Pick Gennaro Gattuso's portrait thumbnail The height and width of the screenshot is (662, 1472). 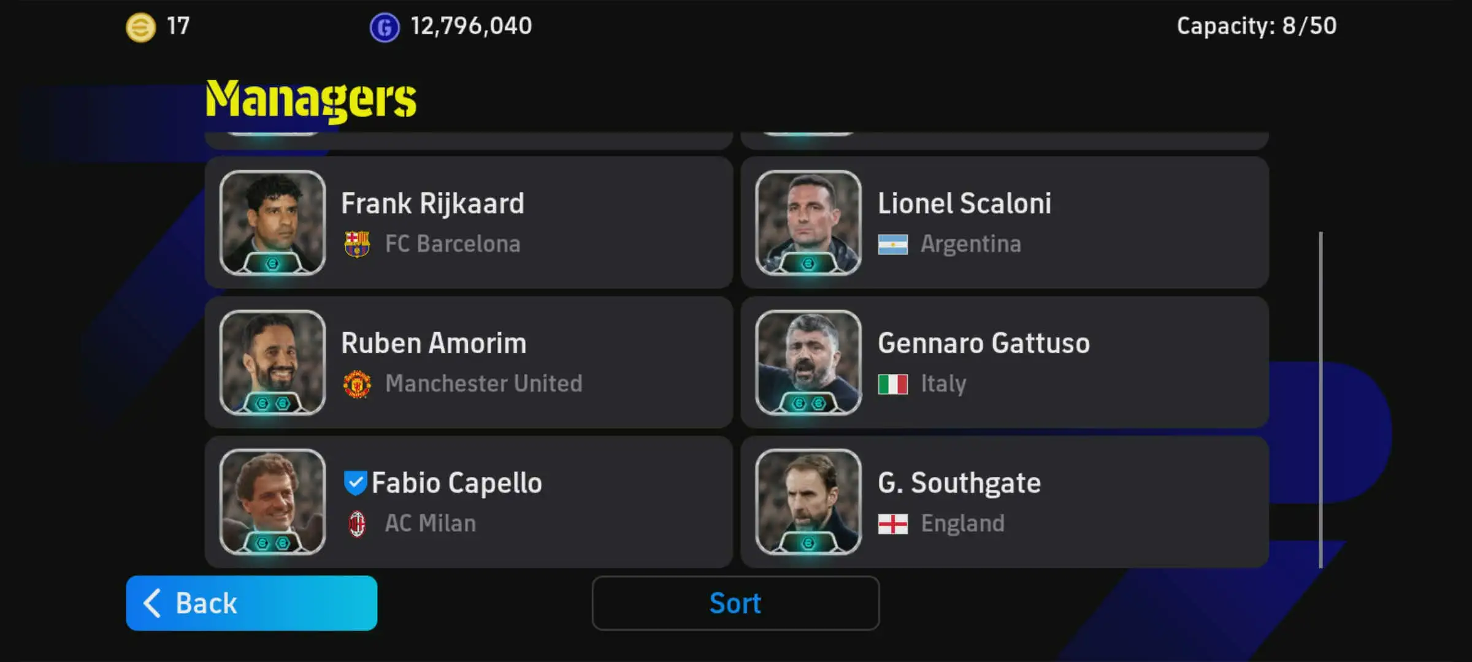[x=808, y=362]
